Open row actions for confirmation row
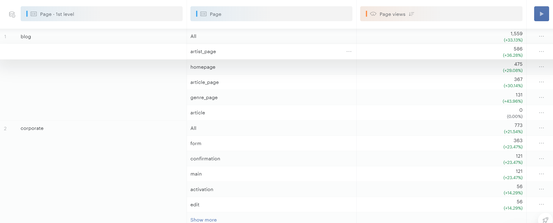 (541, 159)
